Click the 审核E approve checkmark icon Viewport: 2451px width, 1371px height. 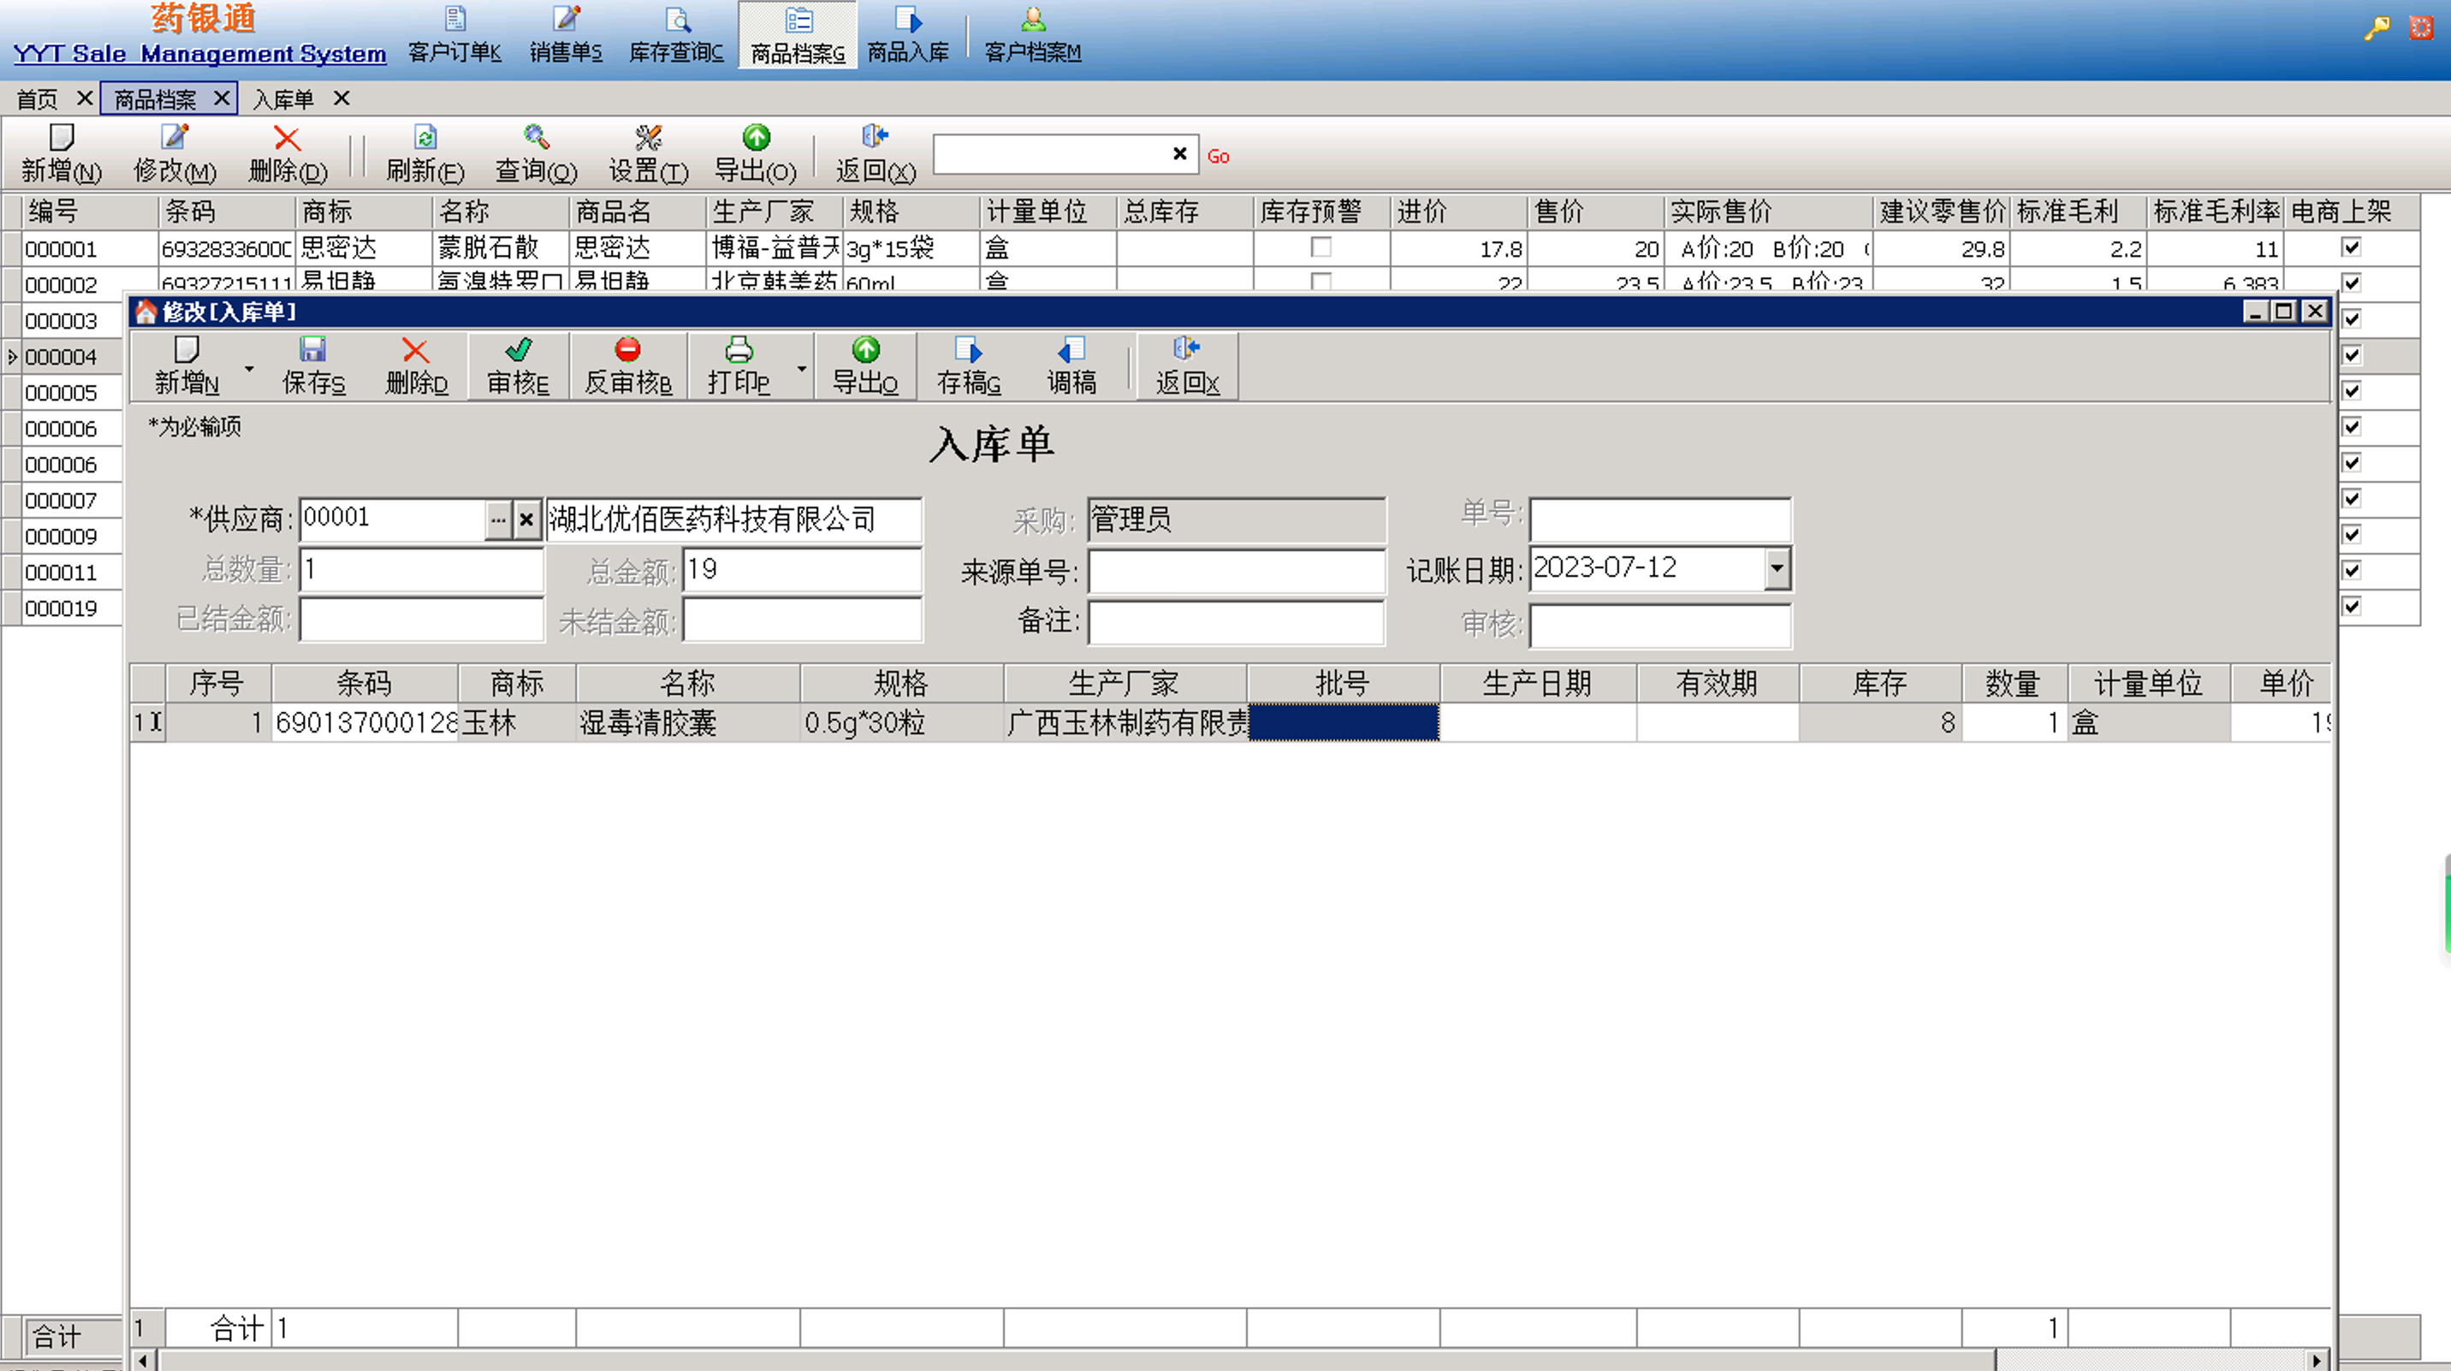(x=519, y=351)
